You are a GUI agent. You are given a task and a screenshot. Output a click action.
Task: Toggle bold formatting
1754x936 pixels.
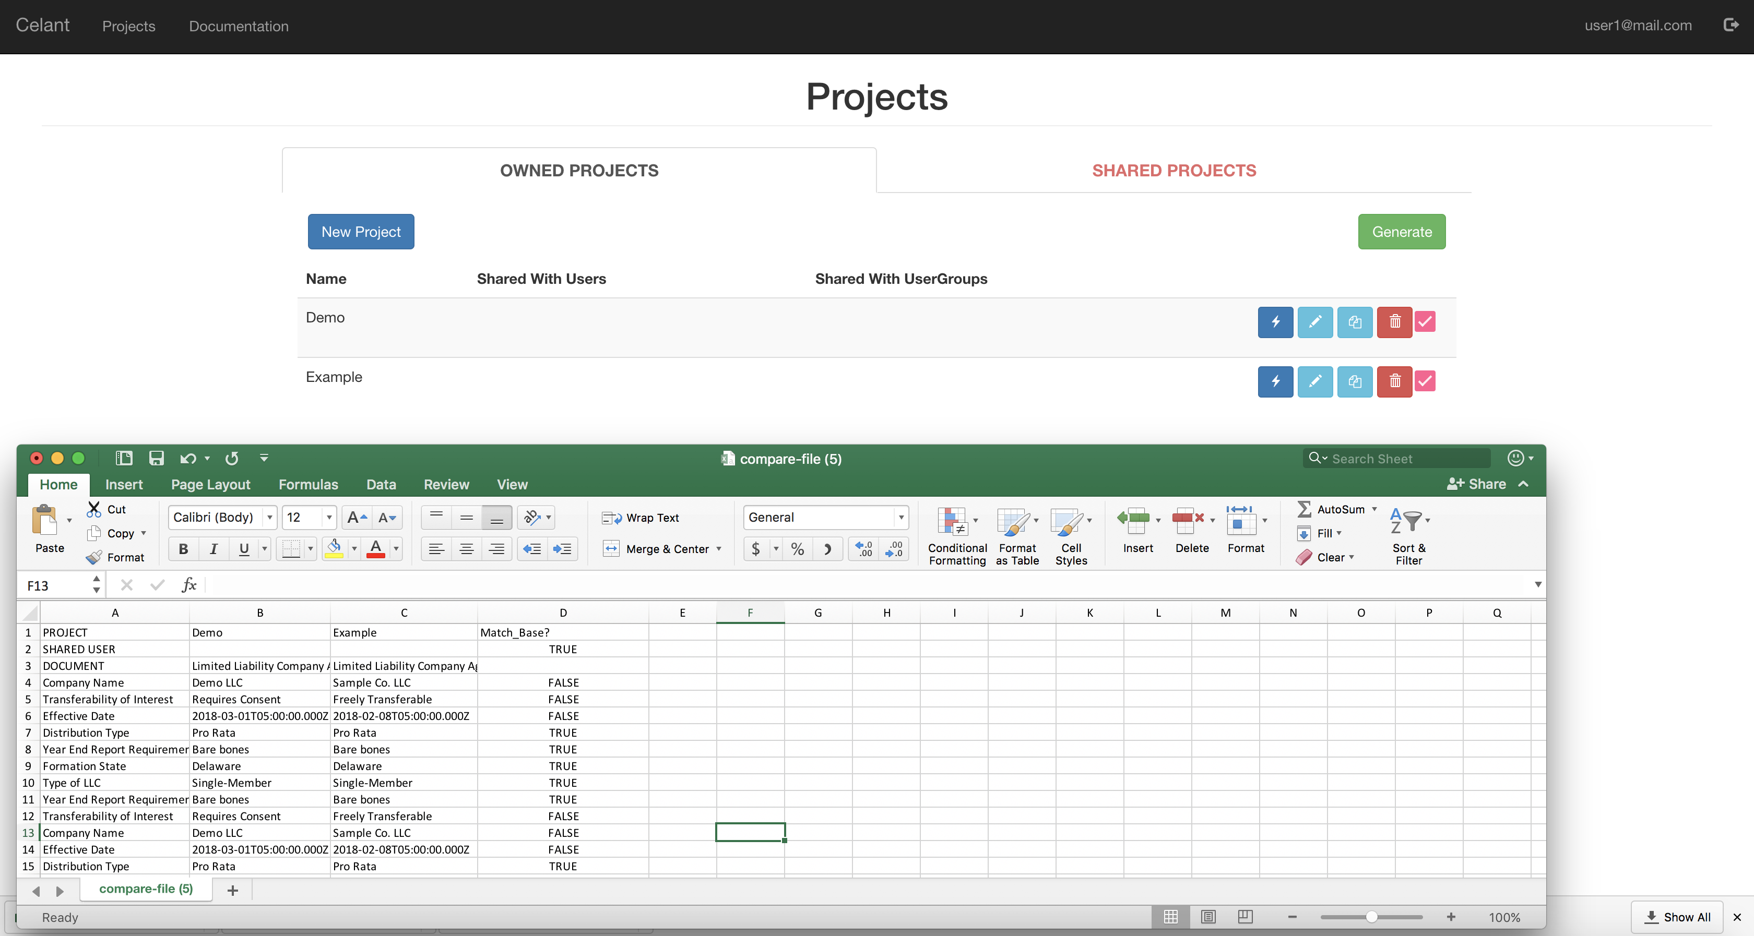tap(183, 549)
